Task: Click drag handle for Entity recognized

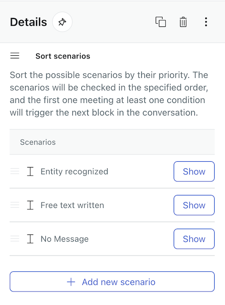Action: 15,172
